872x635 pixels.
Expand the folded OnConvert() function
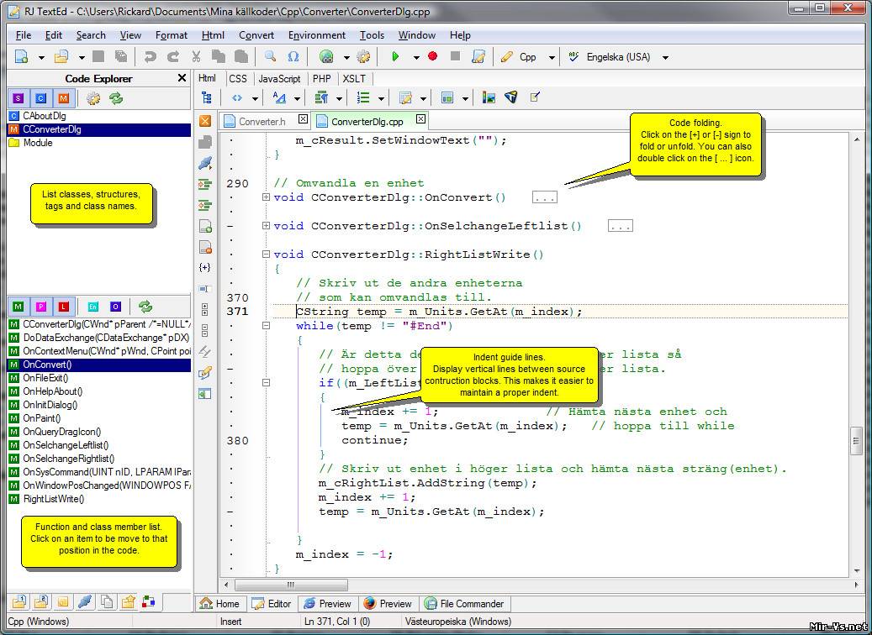267,197
